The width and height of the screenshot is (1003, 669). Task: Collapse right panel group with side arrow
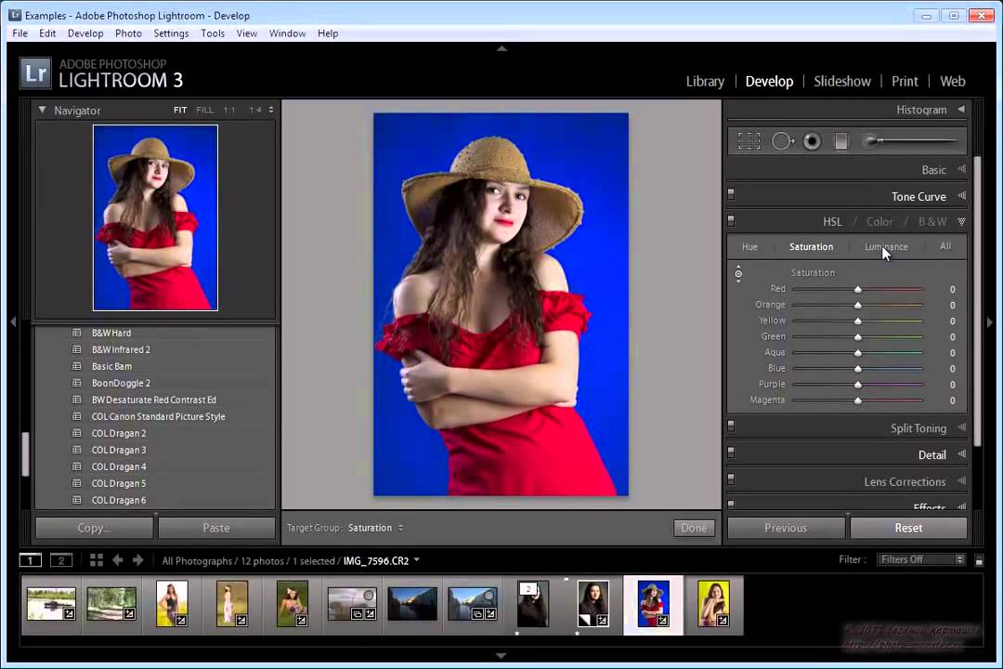[990, 322]
